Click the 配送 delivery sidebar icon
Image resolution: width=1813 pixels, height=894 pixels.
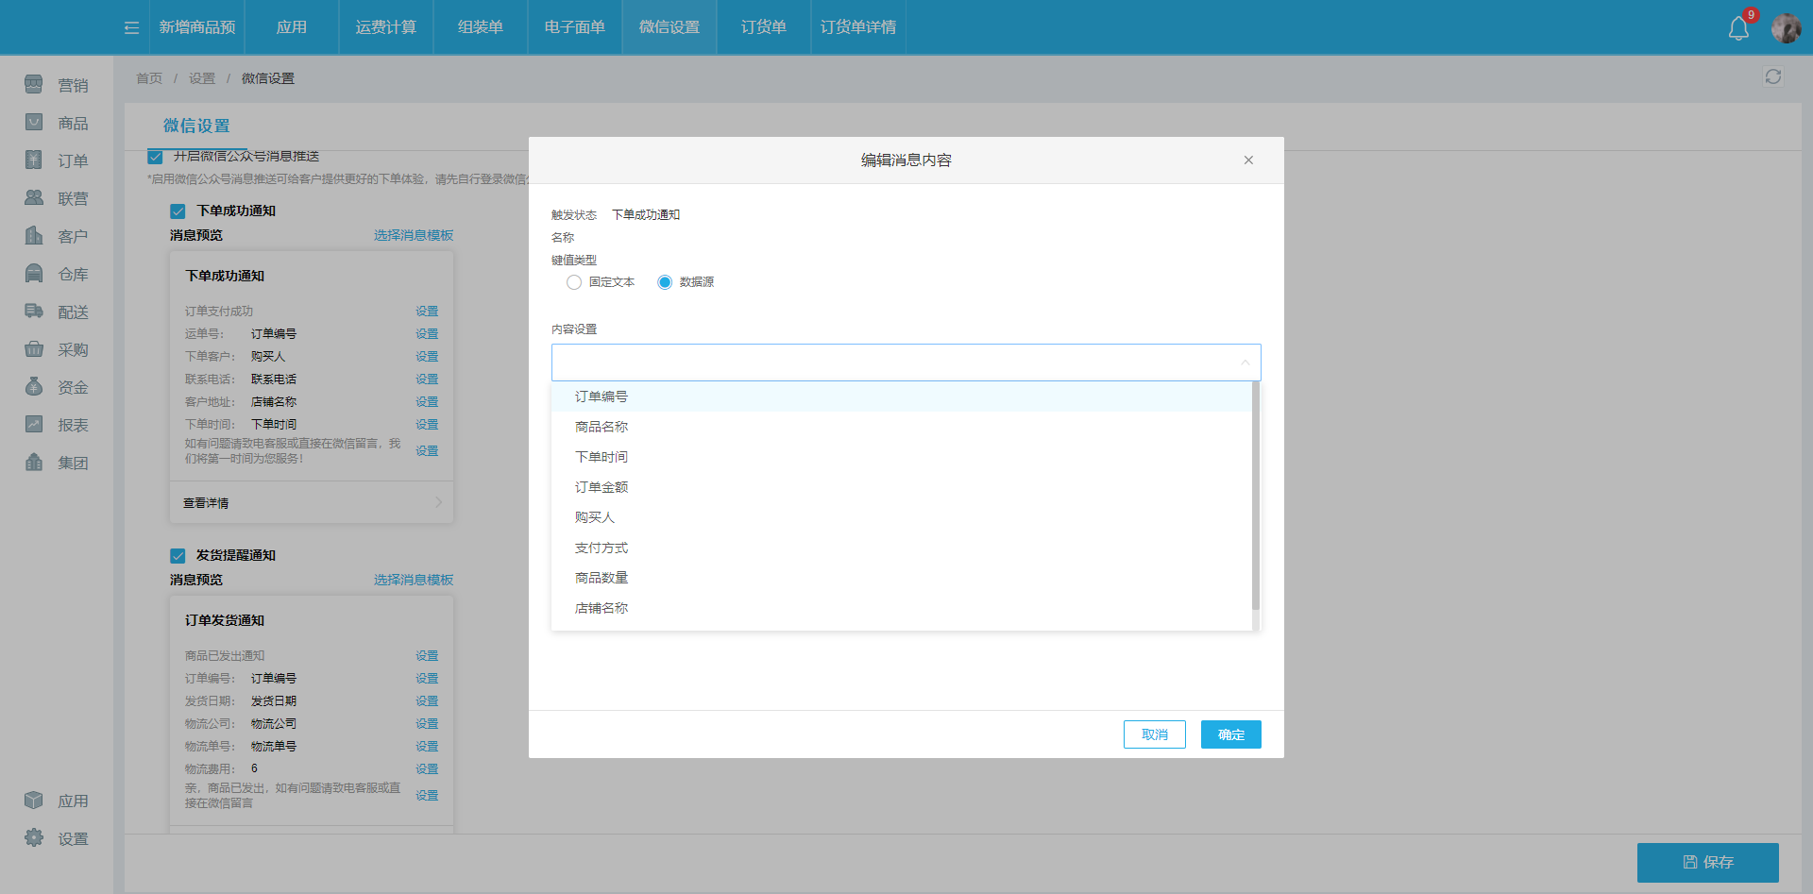[33, 312]
